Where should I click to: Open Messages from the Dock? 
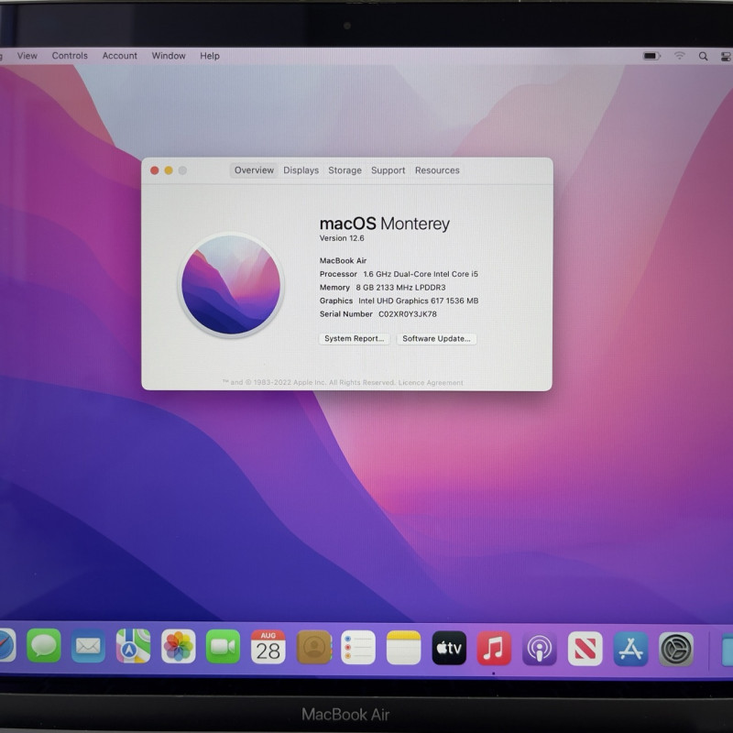(44, 646)
